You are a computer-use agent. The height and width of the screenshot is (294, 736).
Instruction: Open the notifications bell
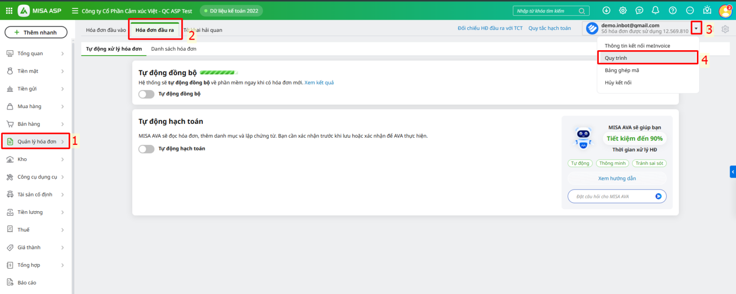point(655,11)
